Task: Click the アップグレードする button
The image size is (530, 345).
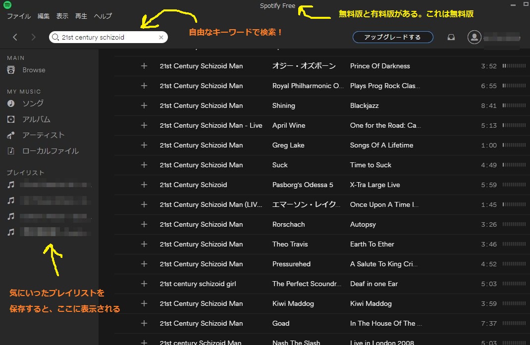Action: pyautogui.click(x=393, y=37)
